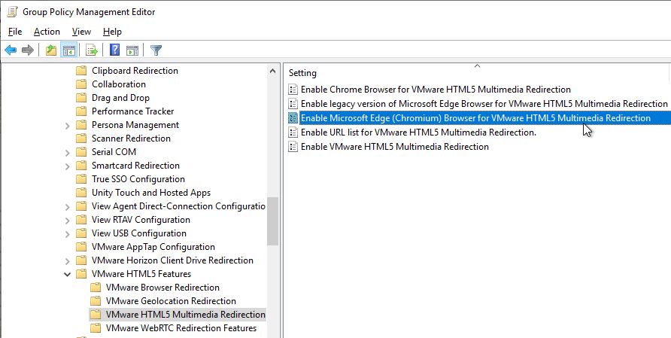Select the Persona Management tree item
671x338 pixels.
(x=135, y=125)
